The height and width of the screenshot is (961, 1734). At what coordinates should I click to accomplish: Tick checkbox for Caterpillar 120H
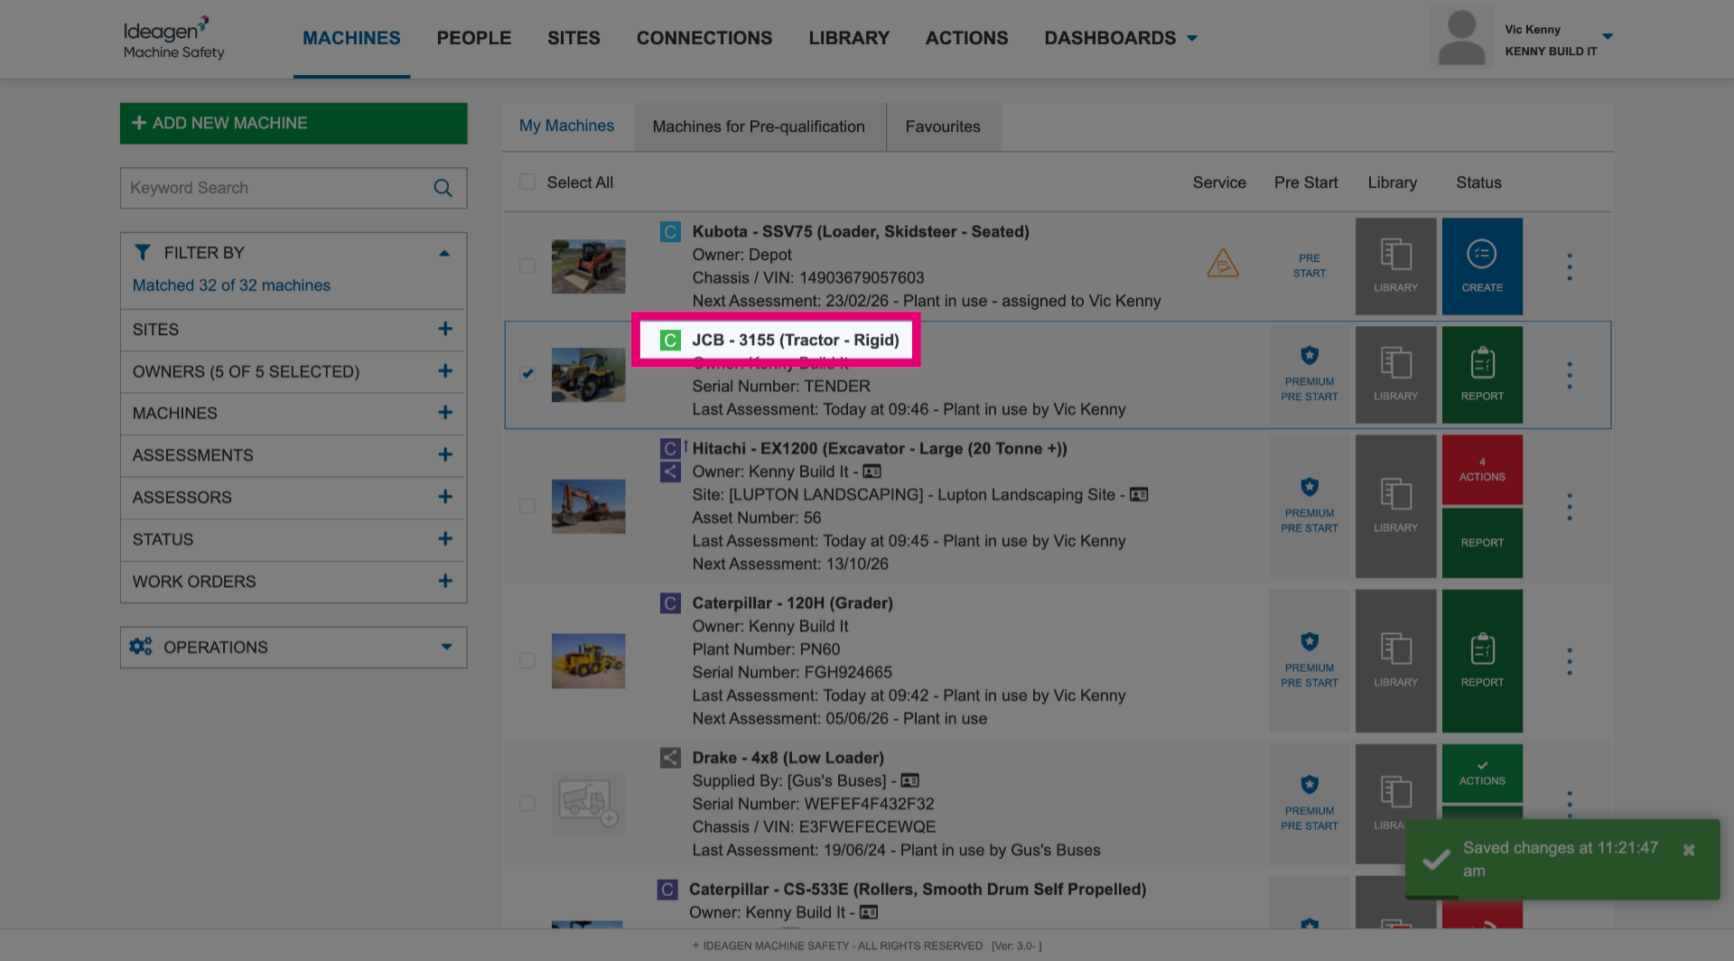point(527,660)
